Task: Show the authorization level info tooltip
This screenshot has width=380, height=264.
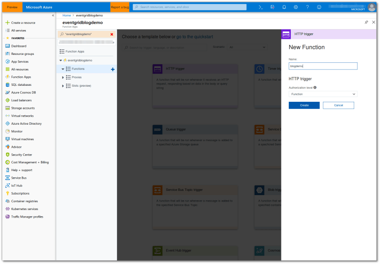Action: [x=315, y=87]
